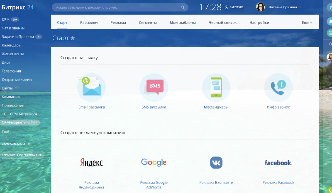Click the Google logo
Screen dimensions: 332x193
click(x=154, y=162)
